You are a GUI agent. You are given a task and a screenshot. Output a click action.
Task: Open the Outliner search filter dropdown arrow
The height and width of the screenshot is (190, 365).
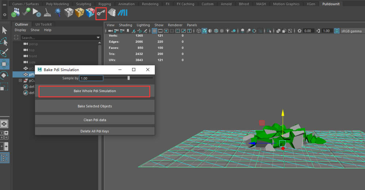point(98,37)
